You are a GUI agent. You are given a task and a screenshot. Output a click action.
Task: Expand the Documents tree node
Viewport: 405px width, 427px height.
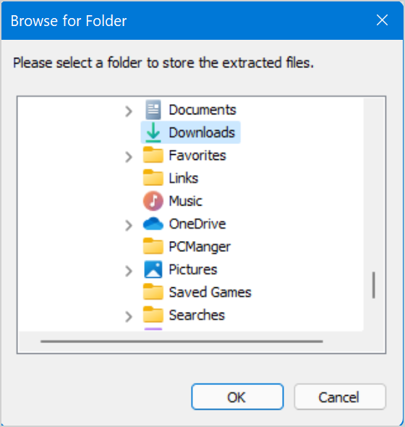129,111
